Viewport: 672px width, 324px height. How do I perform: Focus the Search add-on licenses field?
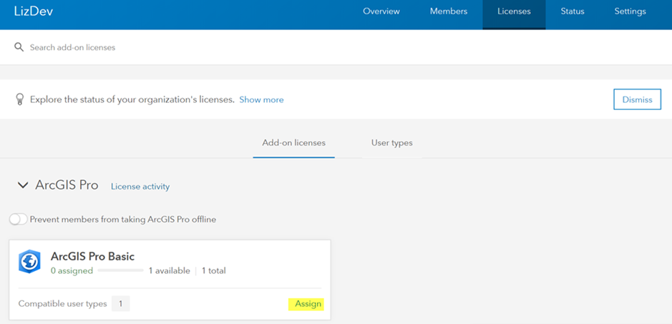[x=336, y=47]
